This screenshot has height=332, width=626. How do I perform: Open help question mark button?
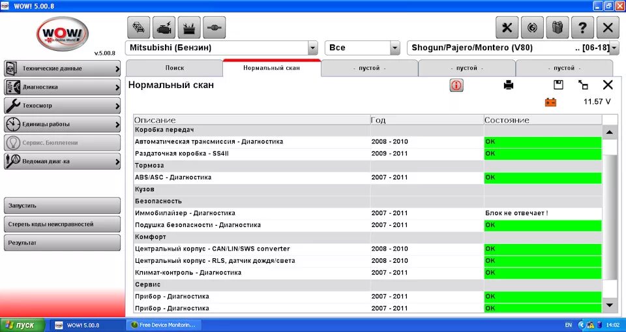click(582, 27)
